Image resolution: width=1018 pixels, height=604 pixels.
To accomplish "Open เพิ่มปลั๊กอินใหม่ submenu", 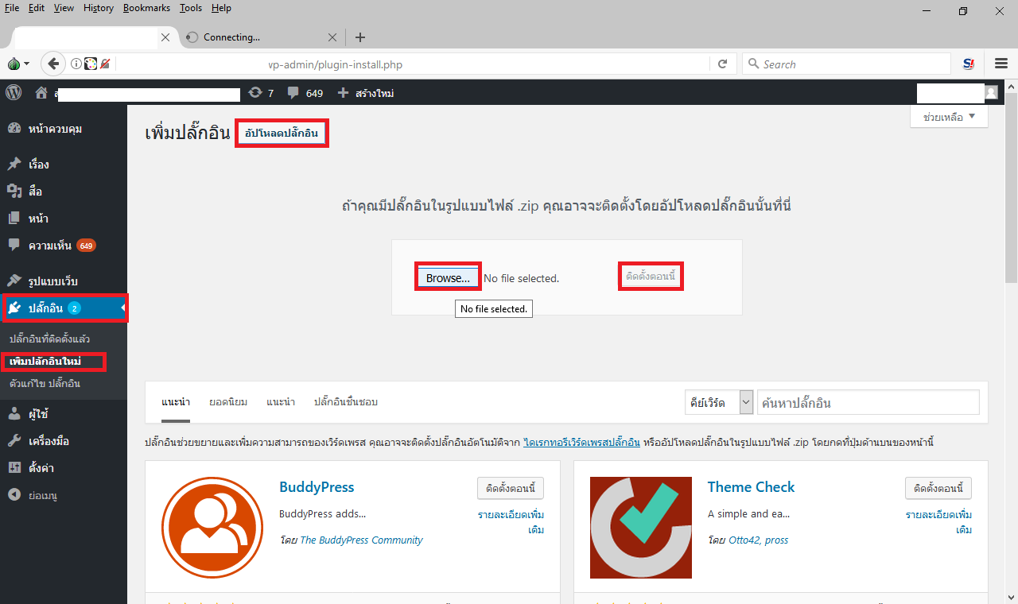I will pos(45,362).
